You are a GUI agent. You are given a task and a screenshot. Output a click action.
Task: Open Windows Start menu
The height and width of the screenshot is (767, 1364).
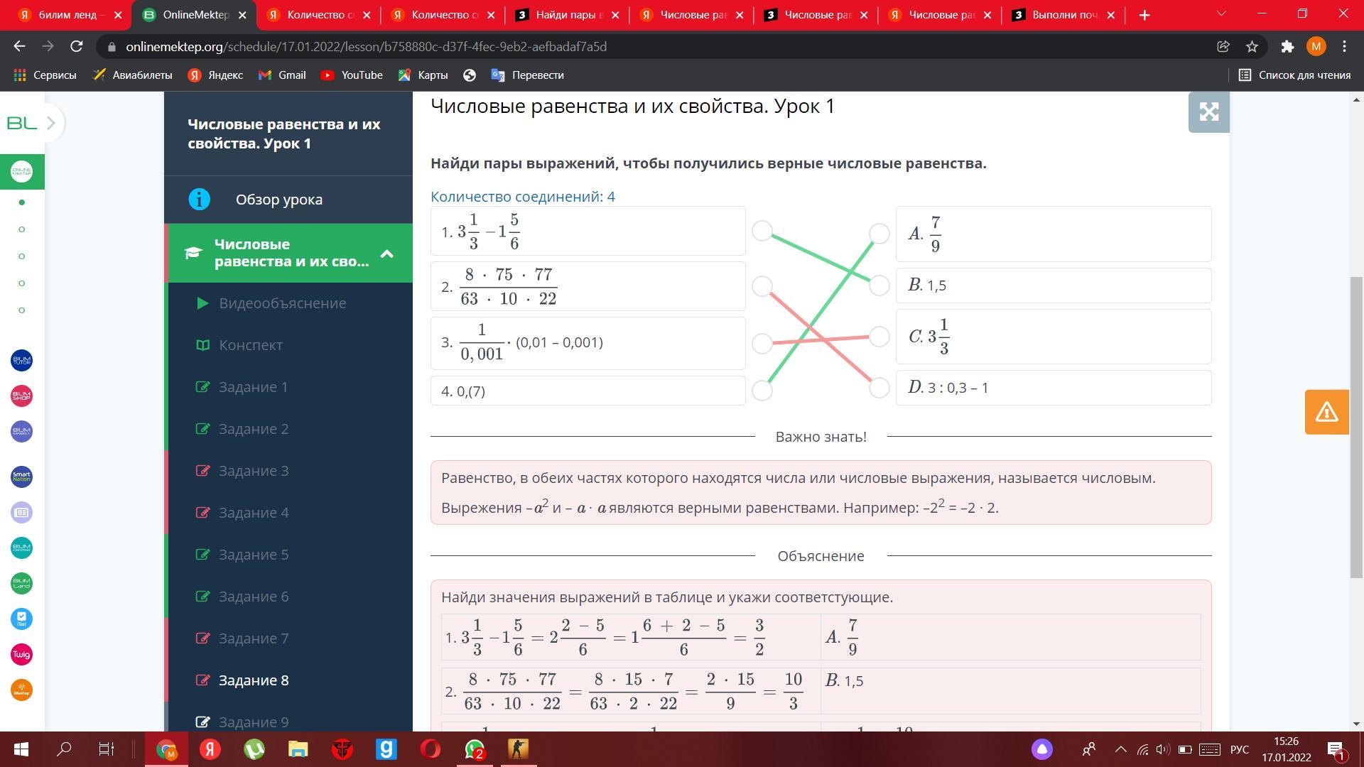point(21,749)
